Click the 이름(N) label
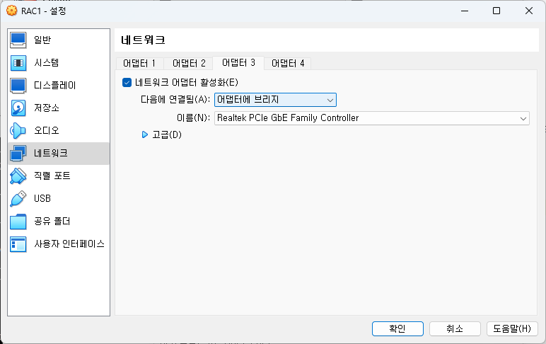Viewport: 546px width, 344px height. (x=193, y=118)
